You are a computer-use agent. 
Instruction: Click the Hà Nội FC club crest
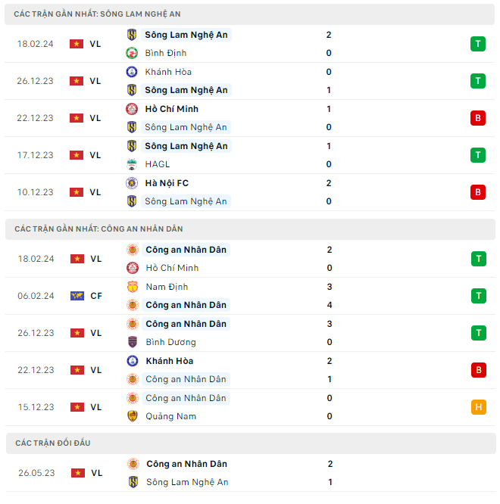(x=131, y=183)
